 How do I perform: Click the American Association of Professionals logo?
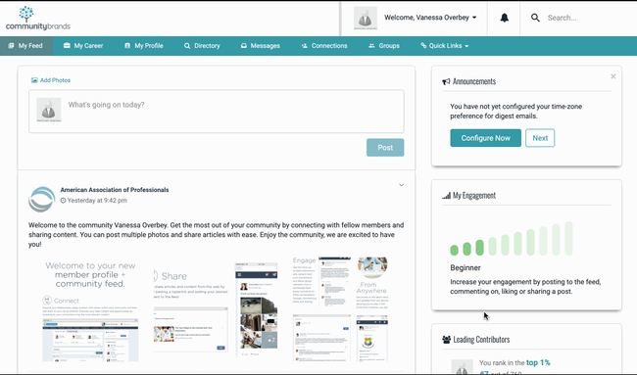41,200
